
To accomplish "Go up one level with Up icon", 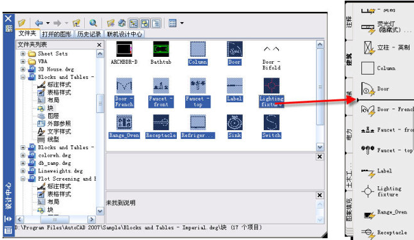I will click(76, 23).
